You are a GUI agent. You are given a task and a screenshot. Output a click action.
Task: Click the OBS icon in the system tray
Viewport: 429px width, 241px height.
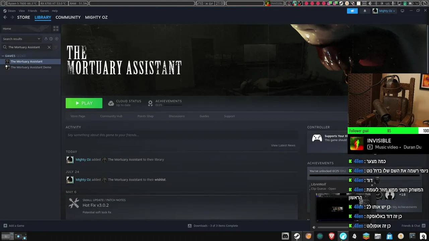coord(300,3)
